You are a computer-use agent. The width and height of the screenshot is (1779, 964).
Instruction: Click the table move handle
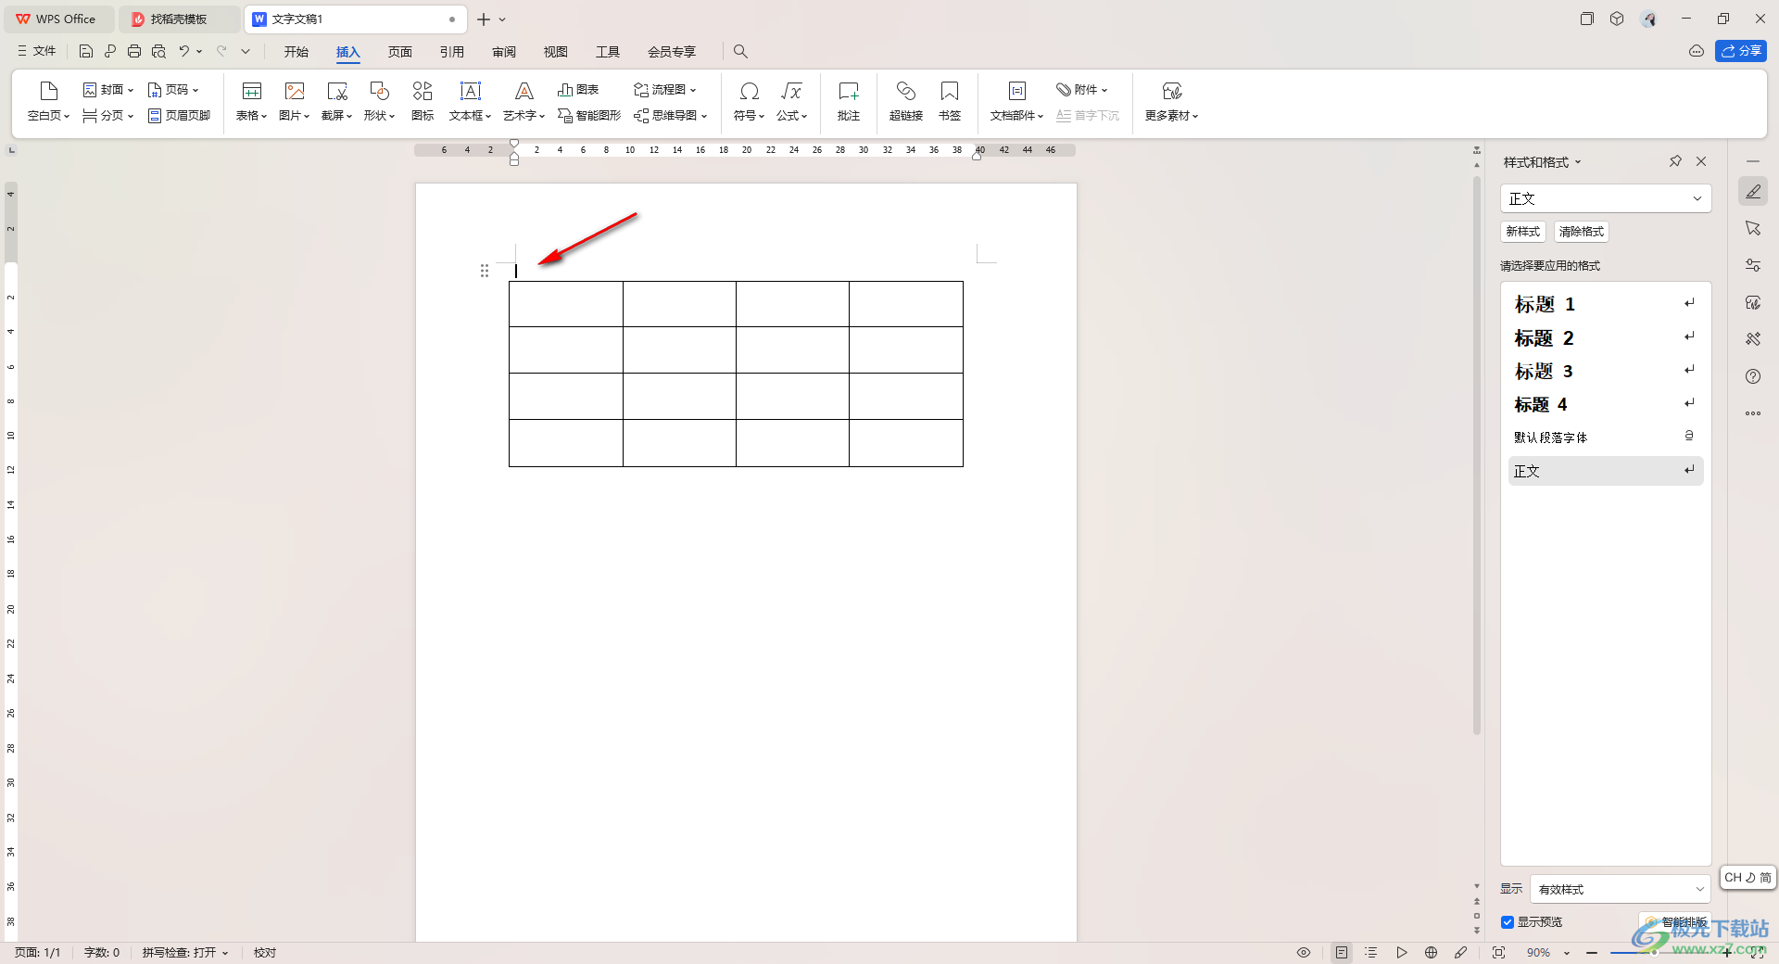pyautogui.click(x=485, y=271)
